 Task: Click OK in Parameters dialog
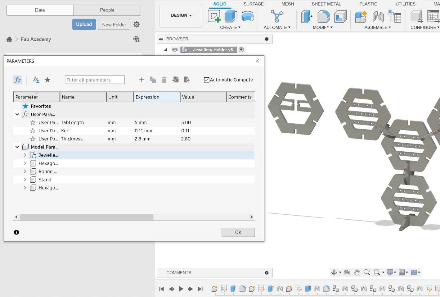tap(238, 232)
